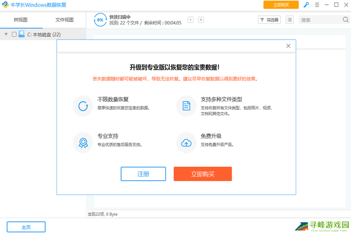Click the 注册 button in dialog
This screenshot has width=351, height=234.
143,174
